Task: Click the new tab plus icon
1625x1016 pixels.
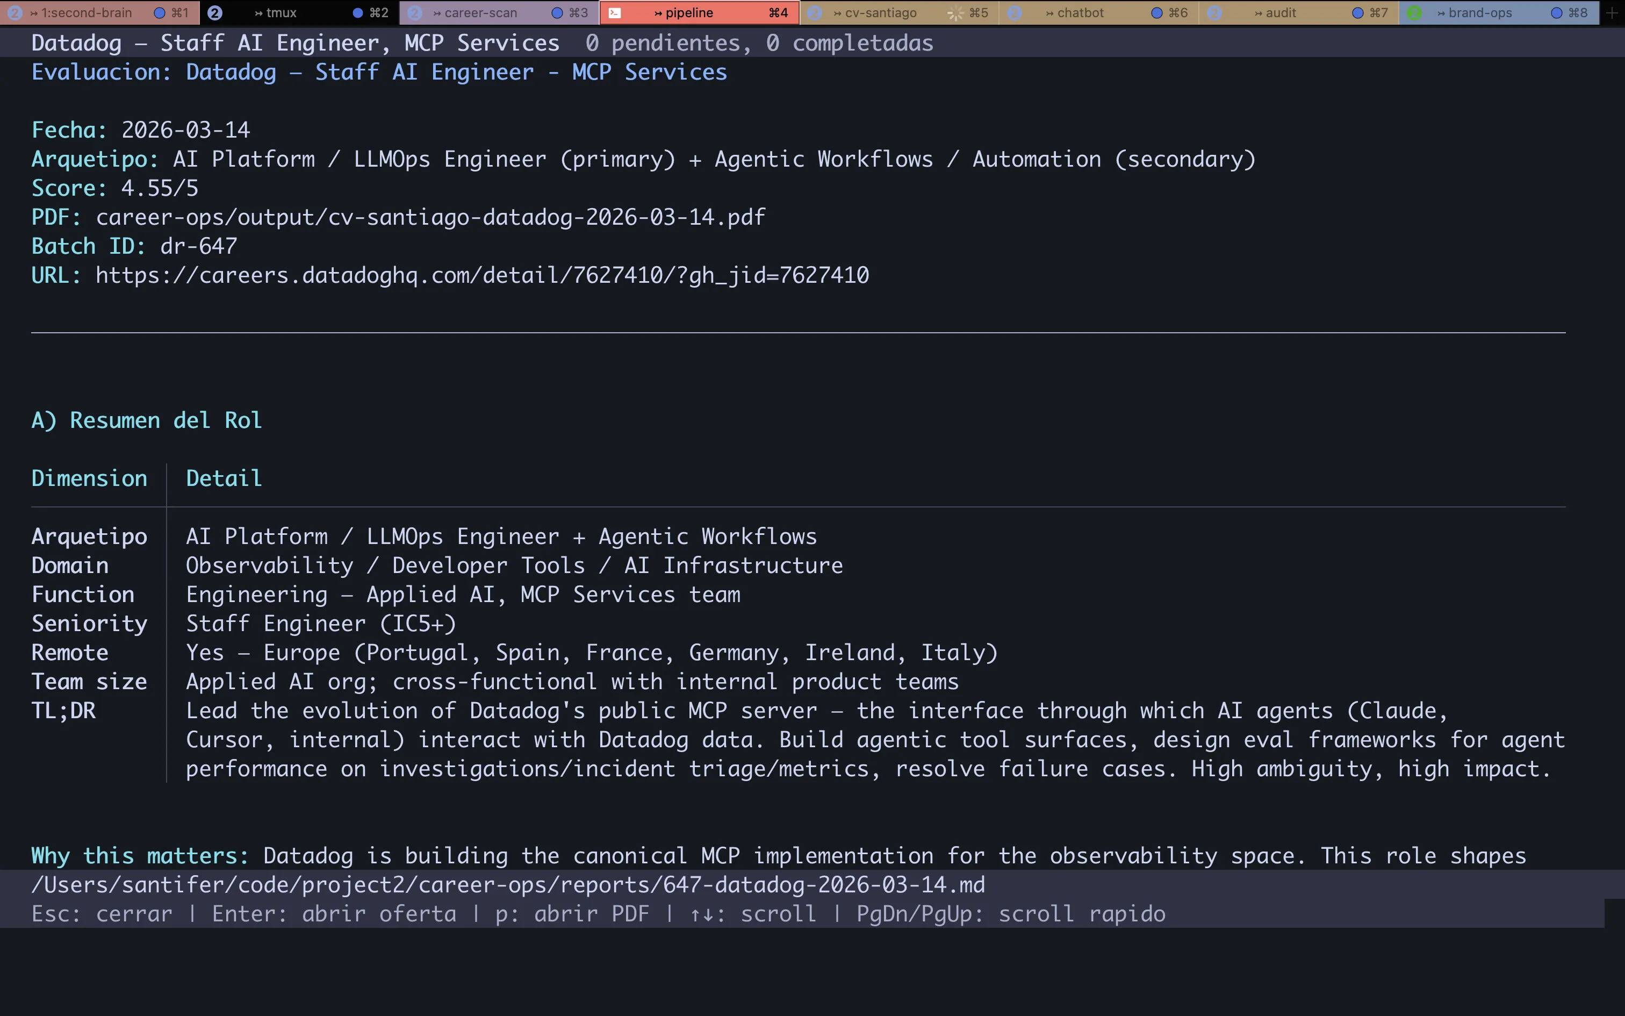Action: (x=1612, y=13)
